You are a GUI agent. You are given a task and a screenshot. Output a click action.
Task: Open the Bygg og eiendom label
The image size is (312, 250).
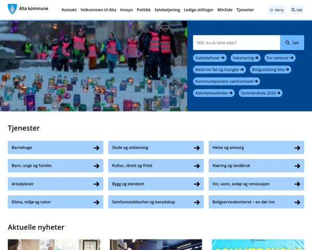tap(128, 184)
